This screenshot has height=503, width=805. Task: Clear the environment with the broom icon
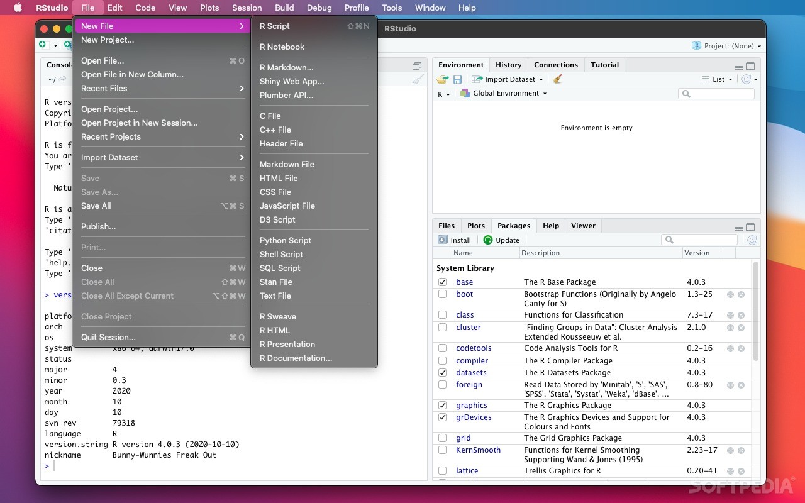(x=557, y=79)
